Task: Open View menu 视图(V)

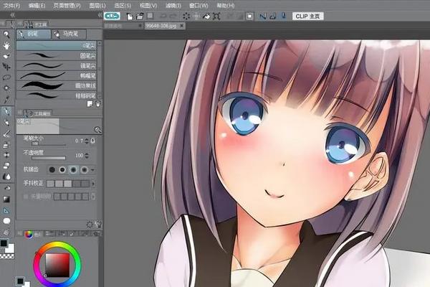Action: point(148,5)
